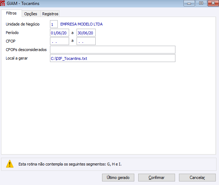Confirm generation with Confirmar button

click(x=157, y=178)
